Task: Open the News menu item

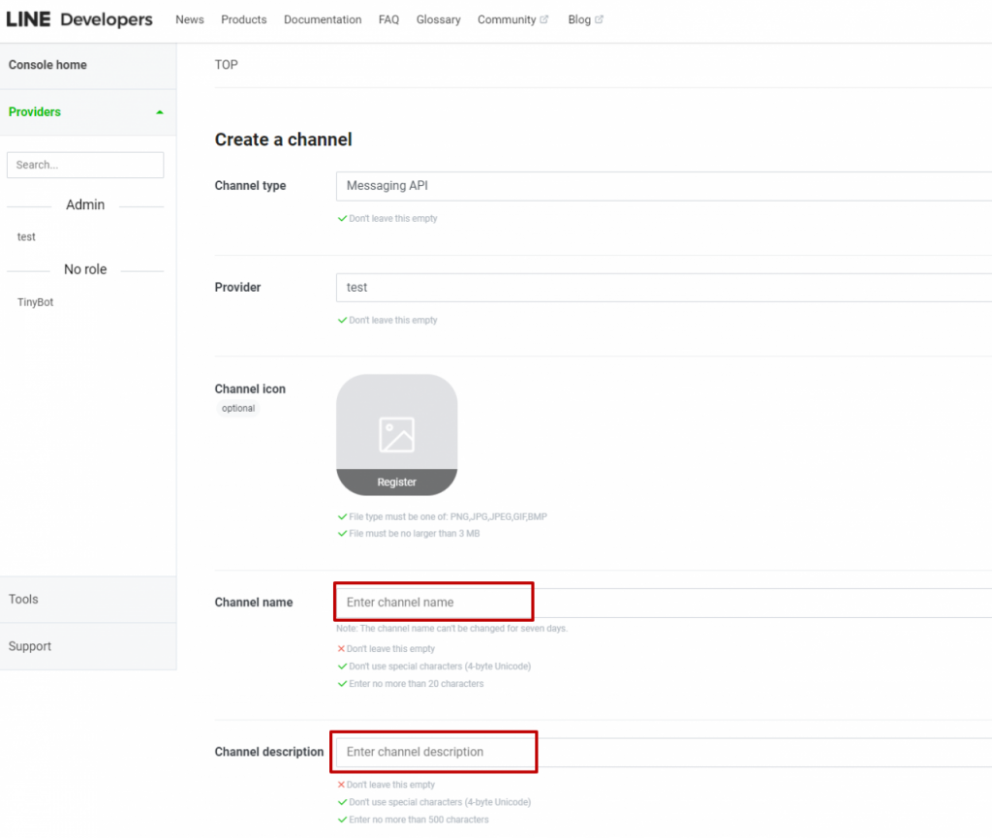Action: point(190,19)
